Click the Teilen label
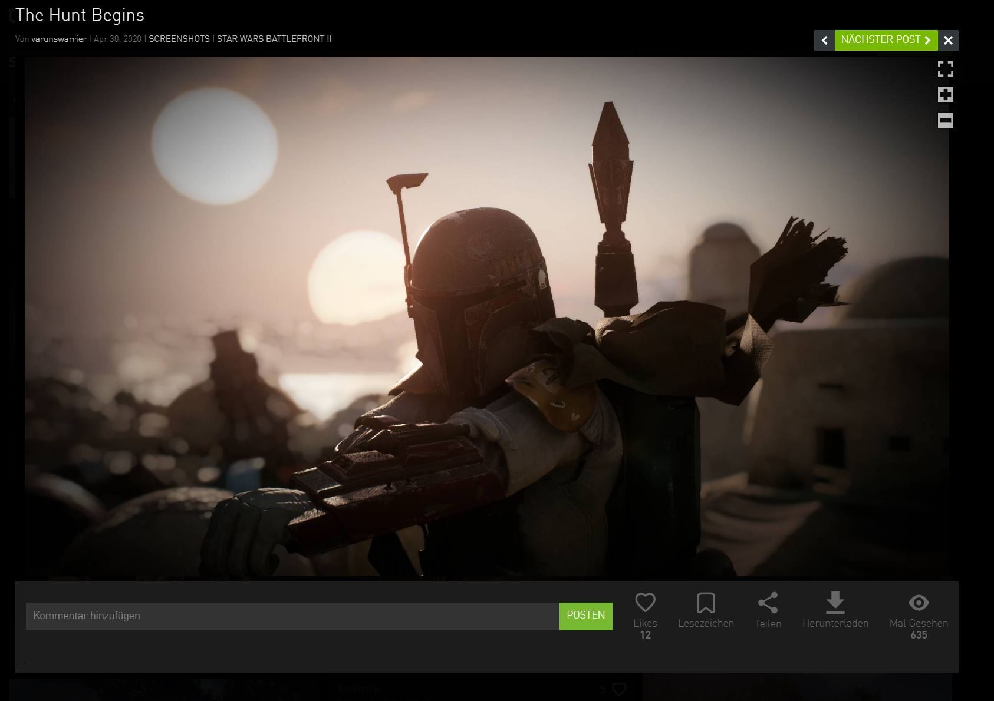The width and height of the screenshot is (994, 701). 768,623
